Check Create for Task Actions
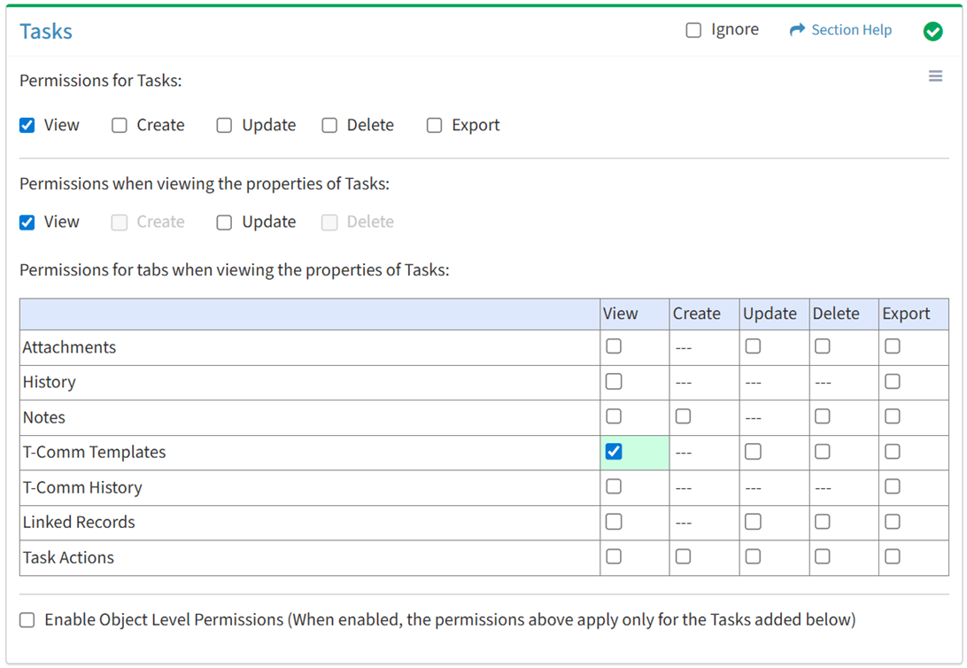 tap(683, 557)
